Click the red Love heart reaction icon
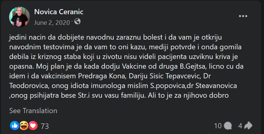 pos(33,125)
